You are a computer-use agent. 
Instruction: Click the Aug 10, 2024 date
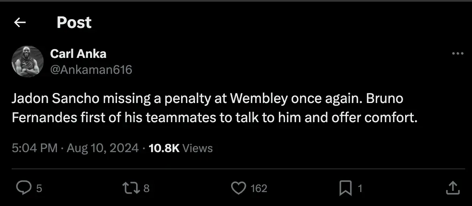coord(102,148)
